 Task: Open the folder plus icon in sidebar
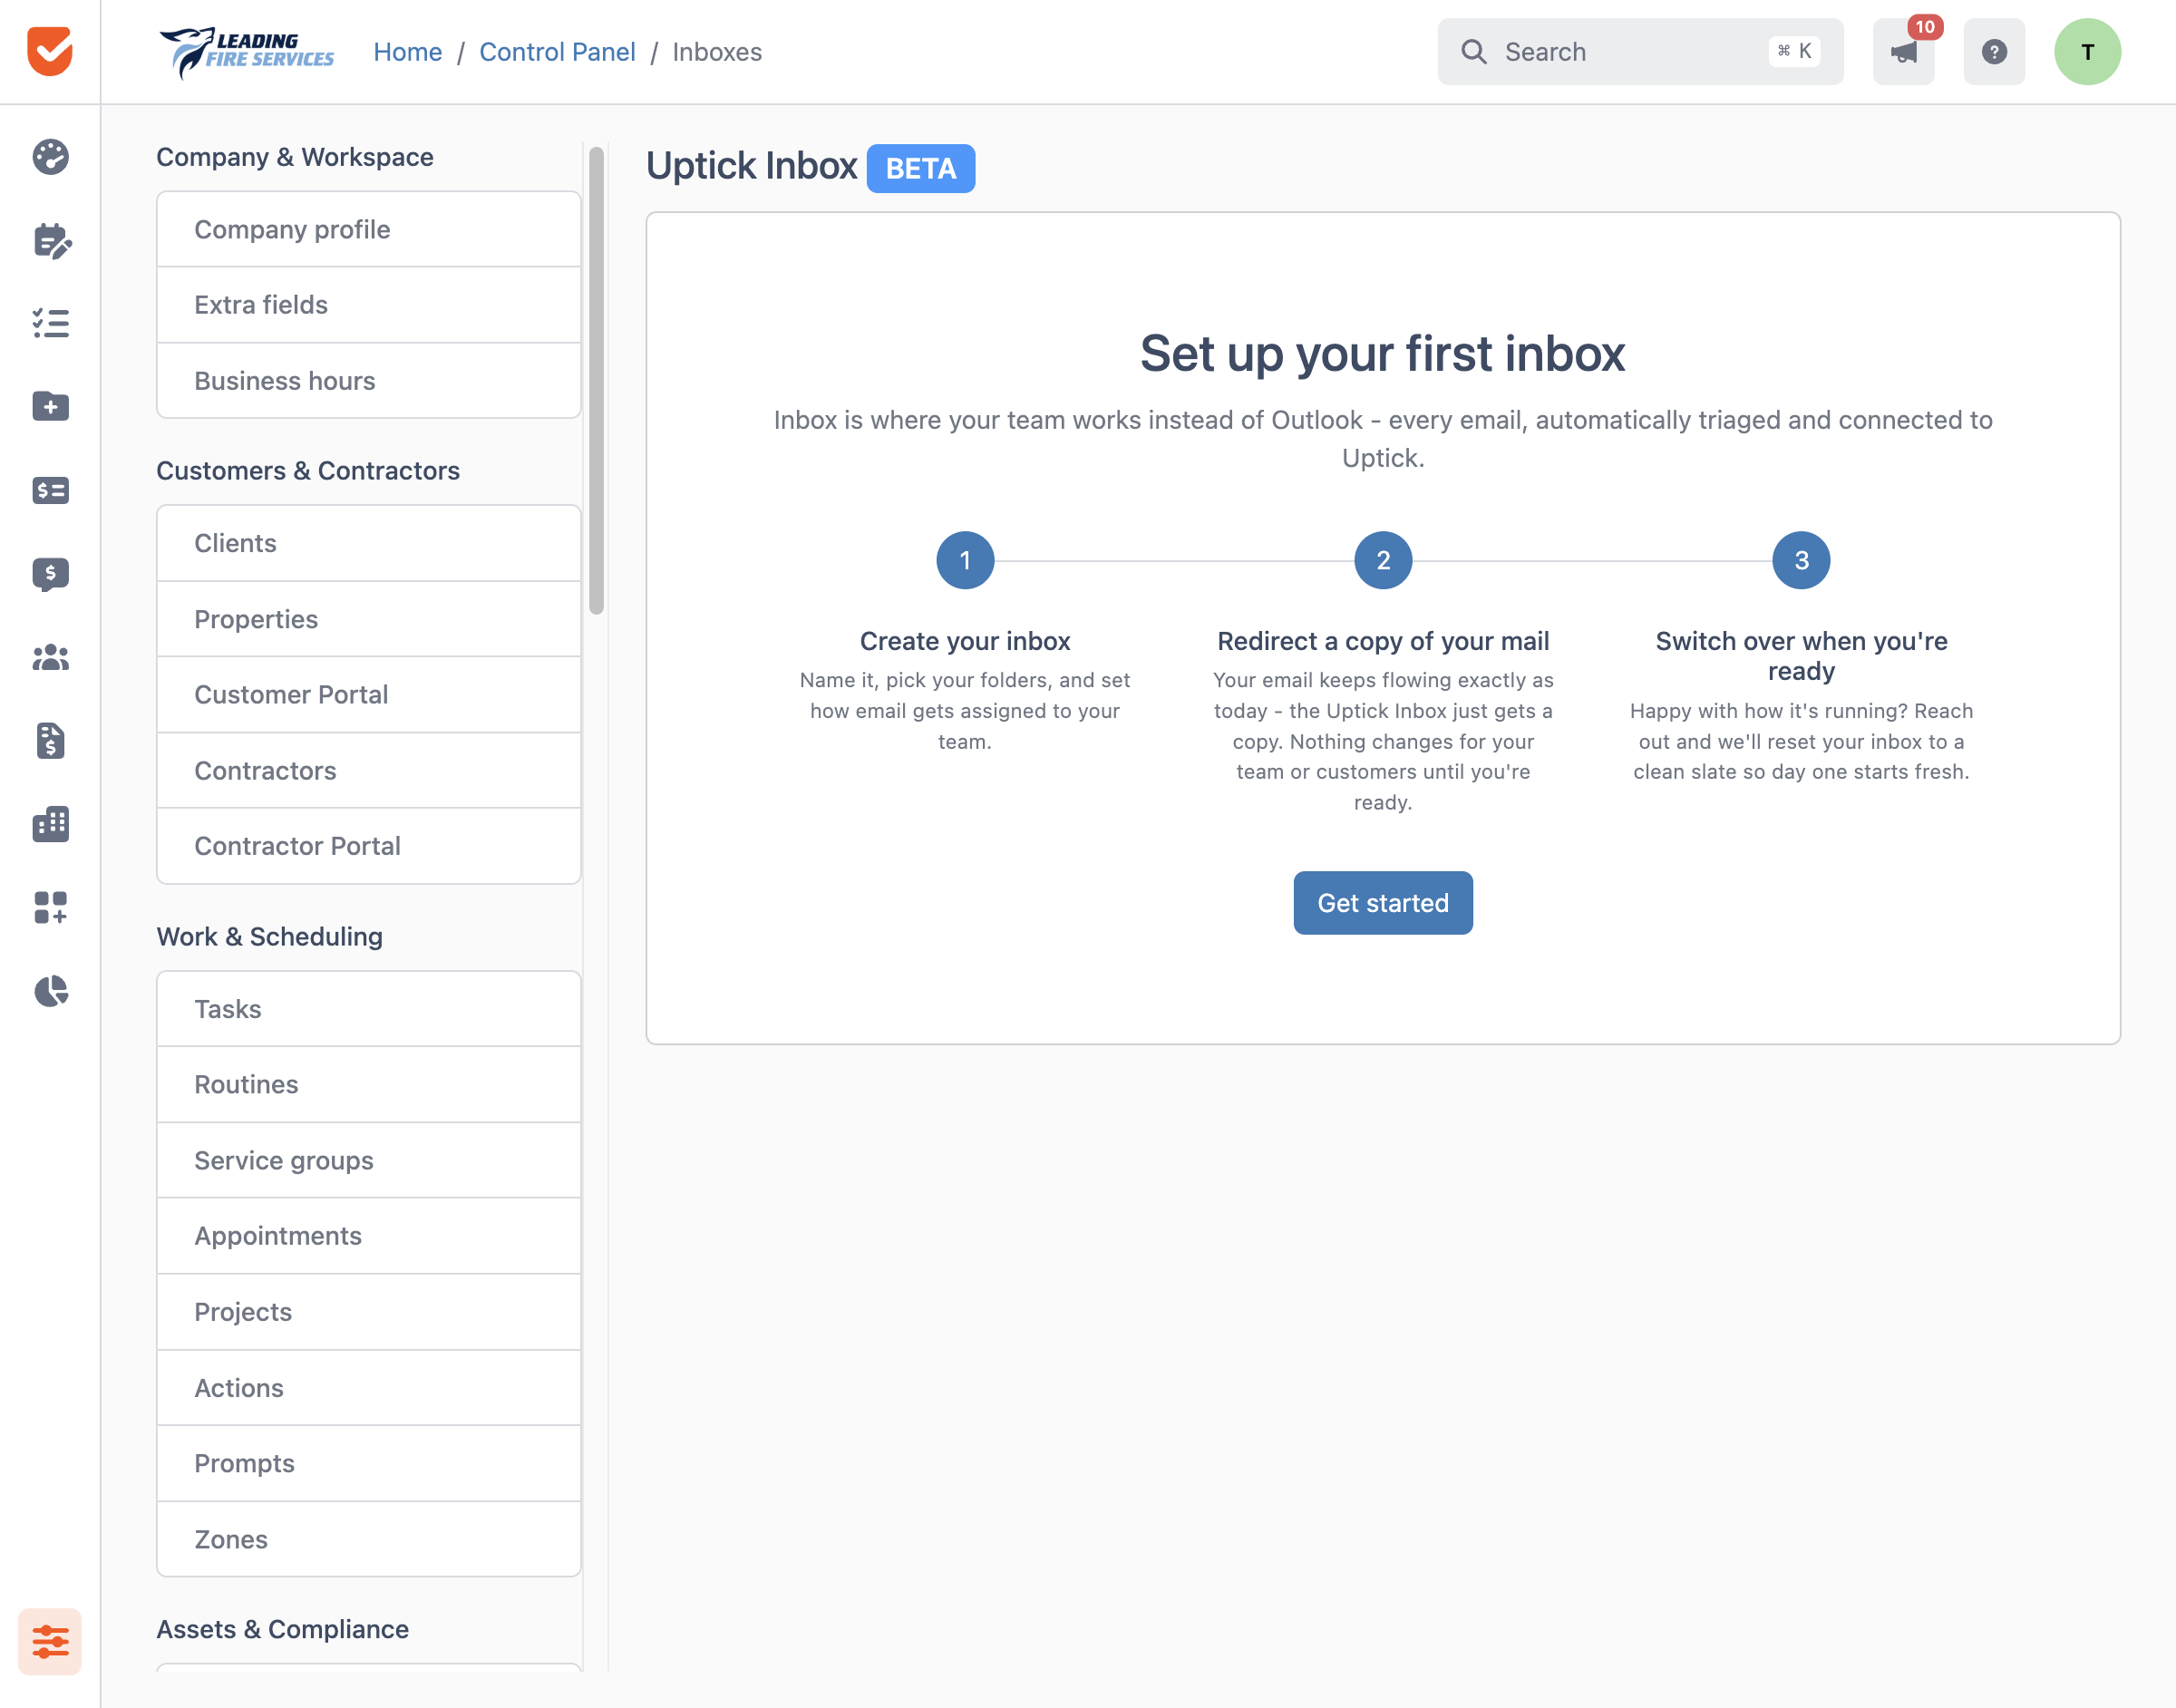click(x=50, y=406)
